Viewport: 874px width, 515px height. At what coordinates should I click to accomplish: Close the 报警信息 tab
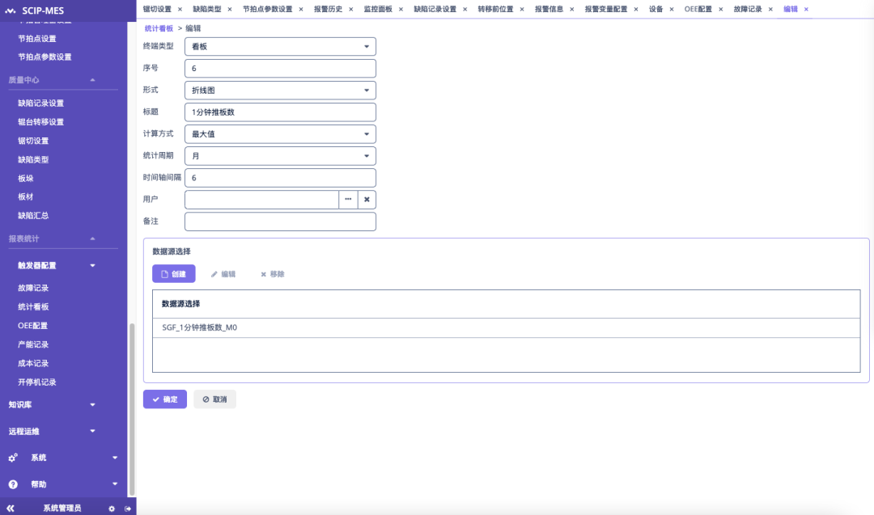tap(572, 10)
